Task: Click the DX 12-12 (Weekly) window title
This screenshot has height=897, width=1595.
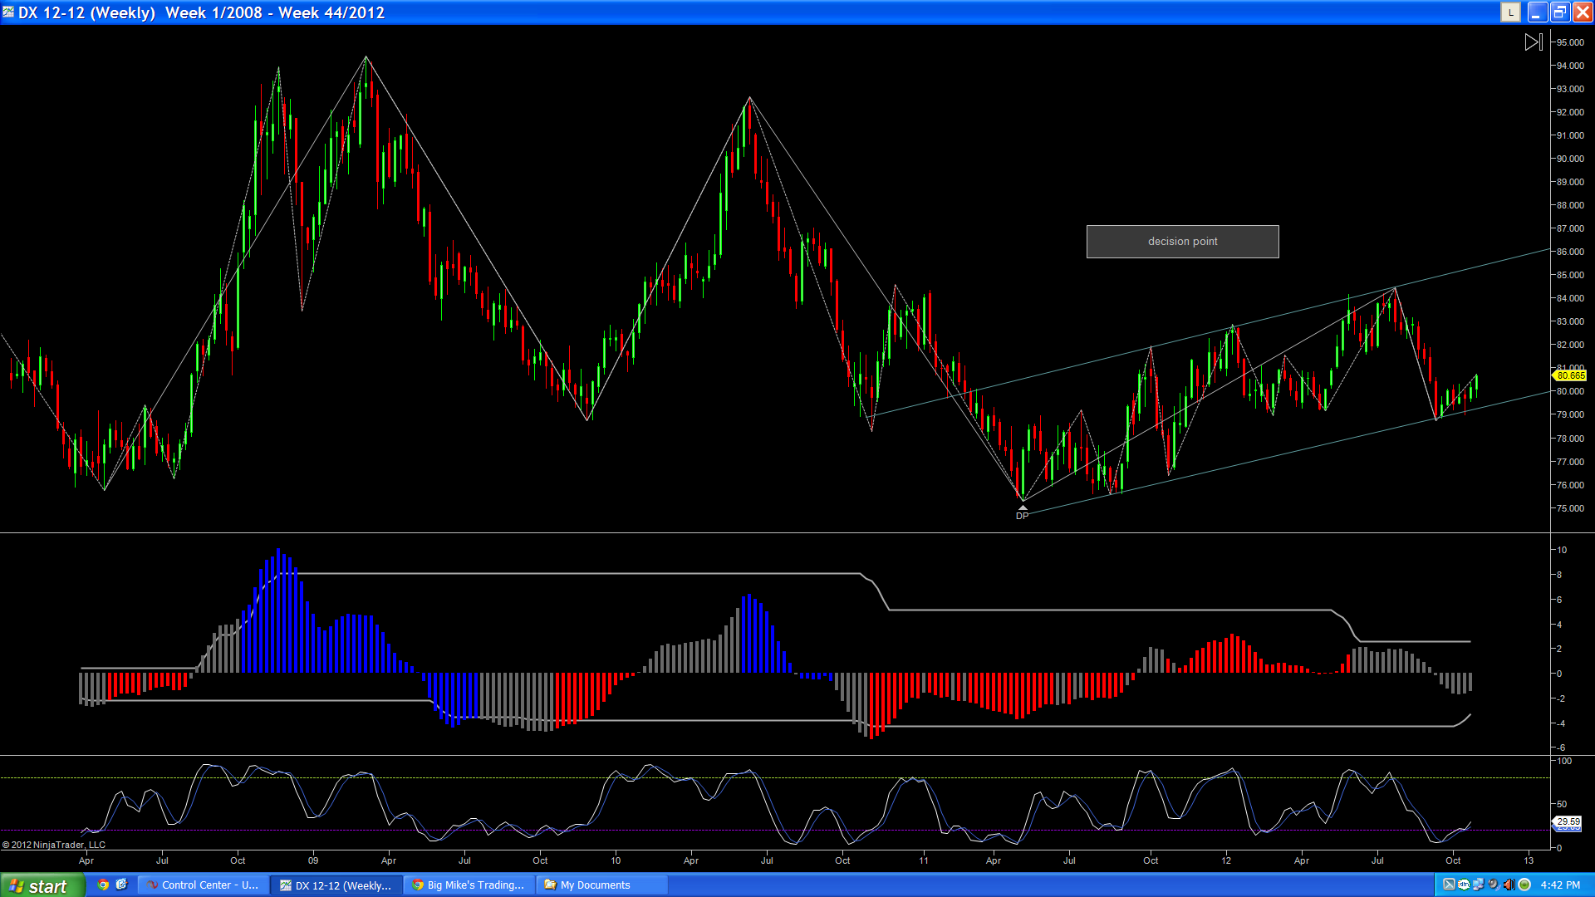Action: click(x=202, y=12)
